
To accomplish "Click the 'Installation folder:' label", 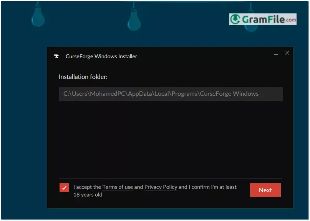I will pyautogui.click(x=83, y=77).
